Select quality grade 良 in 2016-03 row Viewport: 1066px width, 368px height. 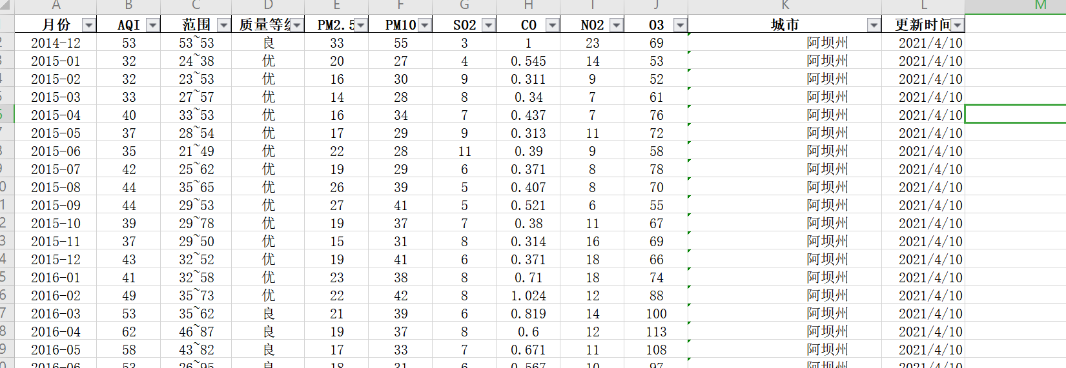[269, 314]
